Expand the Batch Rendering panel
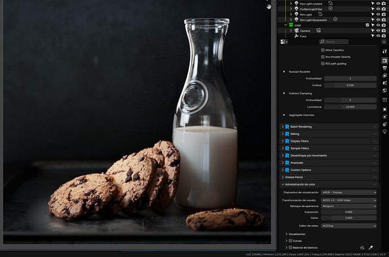 [329, 127]
